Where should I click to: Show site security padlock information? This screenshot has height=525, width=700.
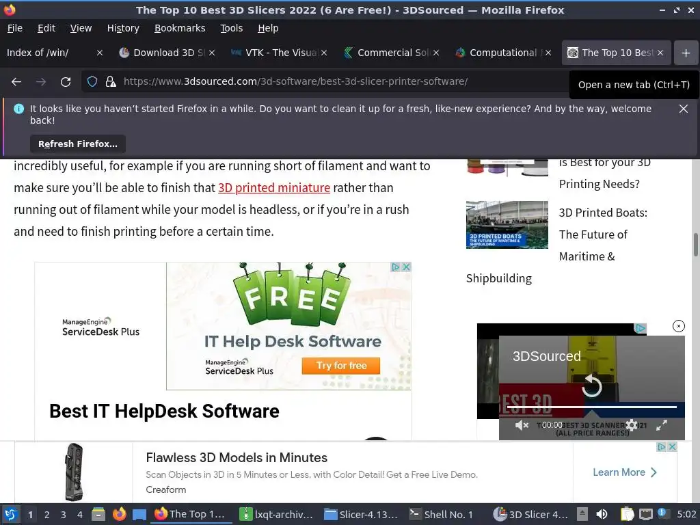tap(111, 82)
